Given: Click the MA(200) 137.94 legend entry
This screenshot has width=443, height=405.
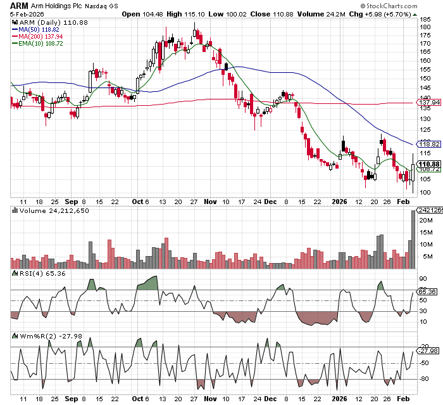Looking at the screenshot, I should click(37, 37).
